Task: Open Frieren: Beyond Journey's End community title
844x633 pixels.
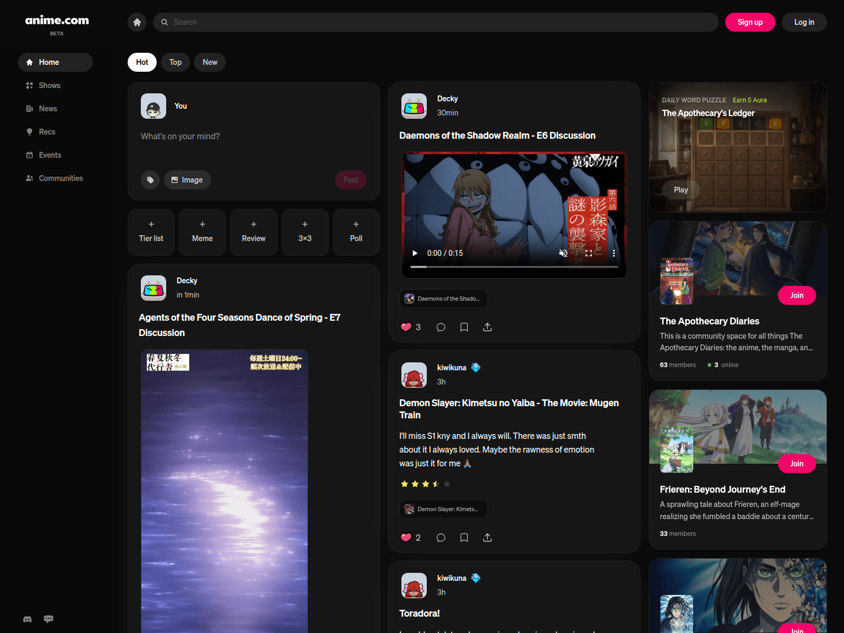Action: click(723, 490)
